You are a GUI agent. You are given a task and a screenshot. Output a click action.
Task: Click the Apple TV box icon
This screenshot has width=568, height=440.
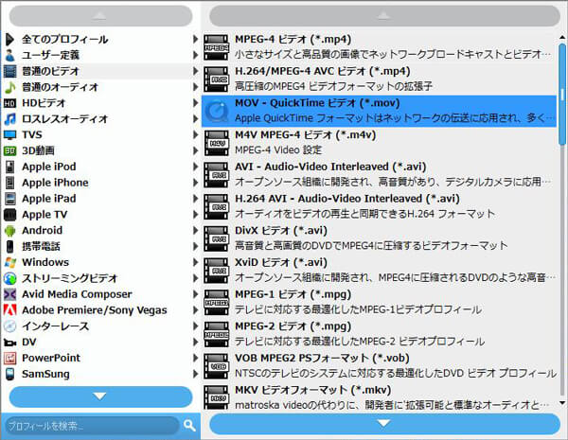click(x=9, y=215)
